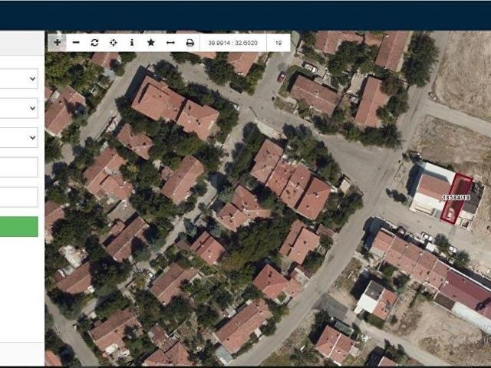This screenshot has height=368, width=491.
Task: Select the distance measure tool
Action: [170, 43]
